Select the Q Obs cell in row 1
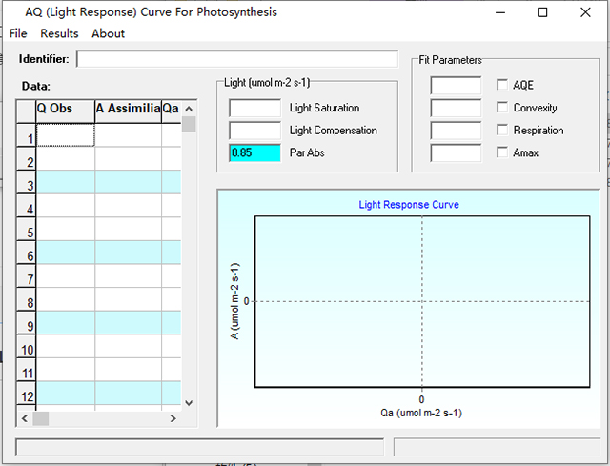Image resolution: width=610 pixels, height=466 pixels. 65,135
